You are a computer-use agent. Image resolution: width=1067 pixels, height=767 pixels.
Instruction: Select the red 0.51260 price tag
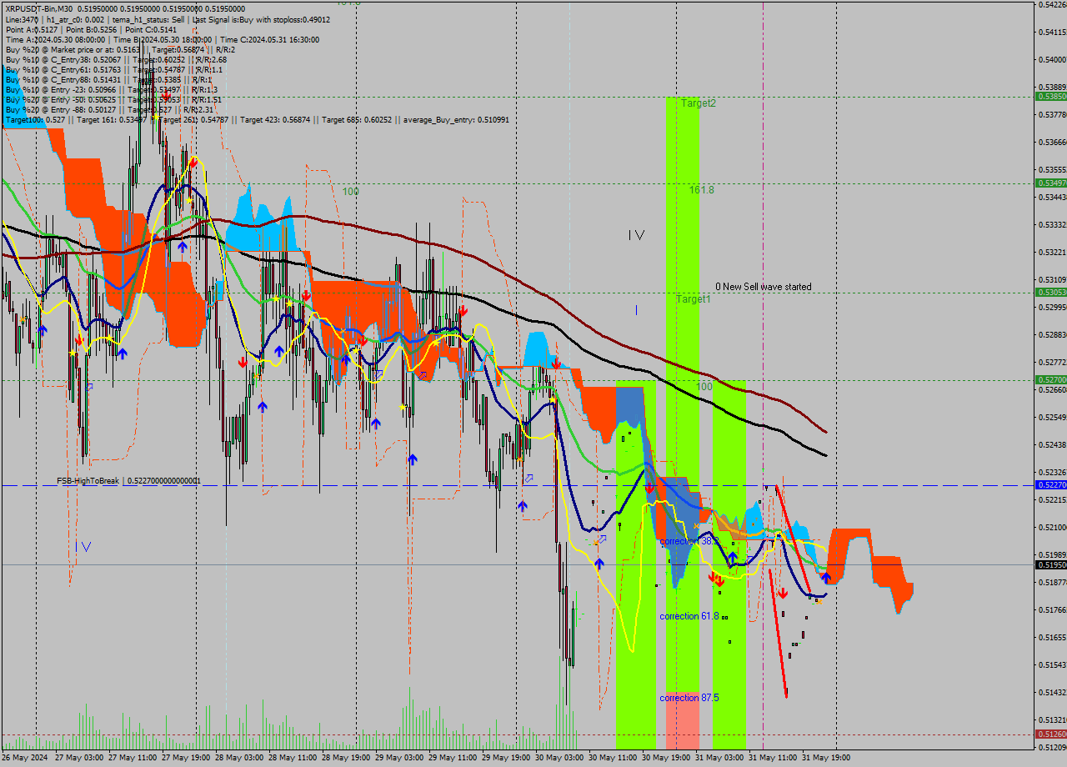(1050, 734)
